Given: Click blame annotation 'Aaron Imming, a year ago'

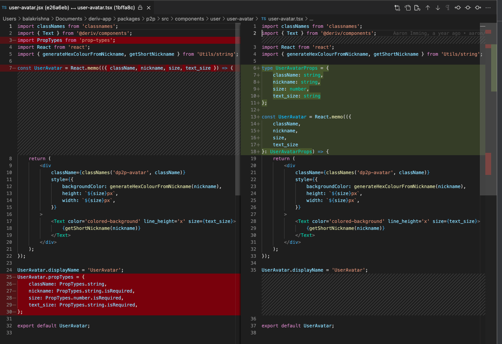Looking at the screenshot, I should [426, 33].
